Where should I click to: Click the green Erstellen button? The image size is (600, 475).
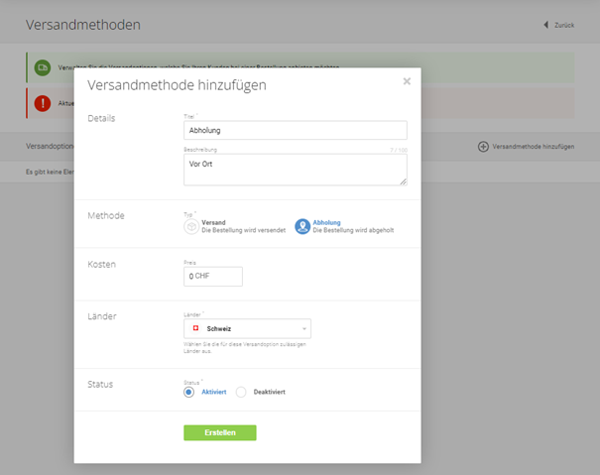[x=220, y=432]
